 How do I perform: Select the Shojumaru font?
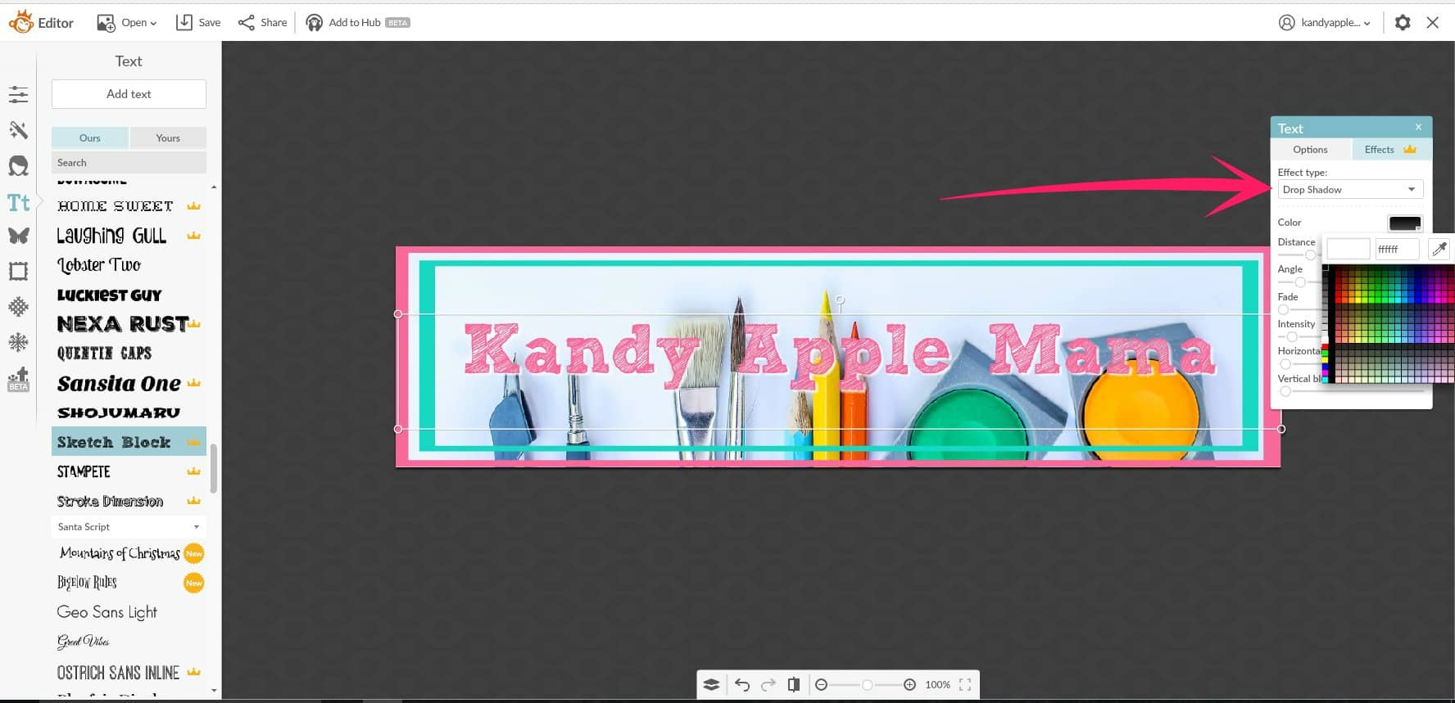click(129, 412)
